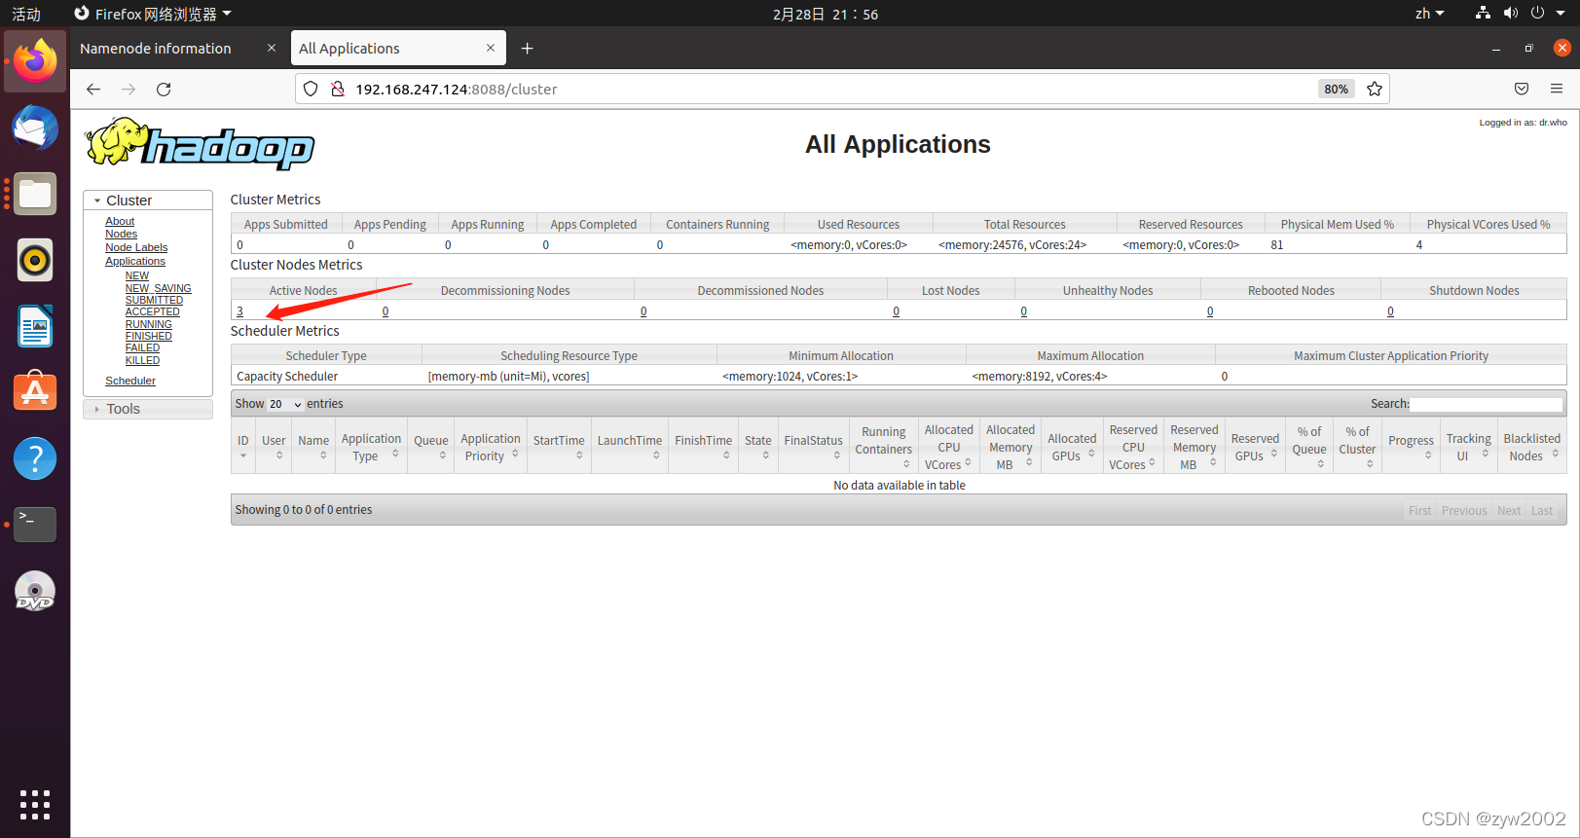Image resolution: width=1580 pixels, height=838 pixels.
Task: Open Firefox app menu in top bar
Action: click(153, 14)
